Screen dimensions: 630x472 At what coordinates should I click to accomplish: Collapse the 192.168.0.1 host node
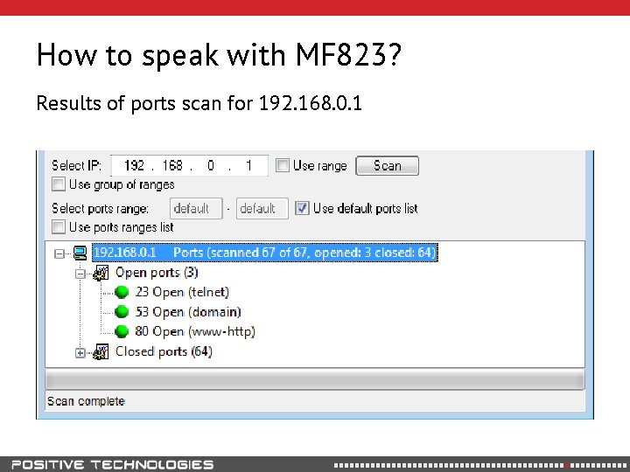coord(59,253)
